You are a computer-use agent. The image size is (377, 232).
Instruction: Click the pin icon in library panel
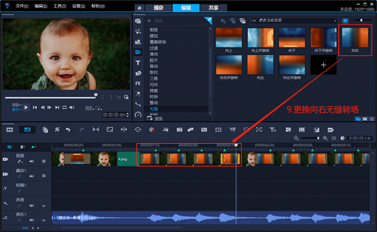[x=208, y=20]
